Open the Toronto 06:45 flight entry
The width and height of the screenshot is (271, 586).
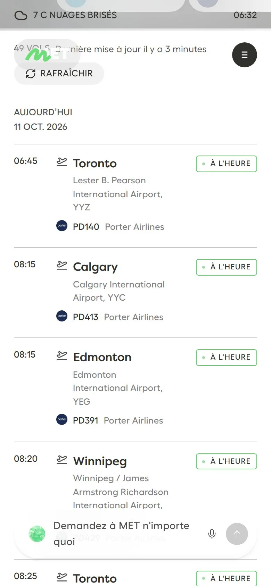pyautogui.click(x=135, y=195)
